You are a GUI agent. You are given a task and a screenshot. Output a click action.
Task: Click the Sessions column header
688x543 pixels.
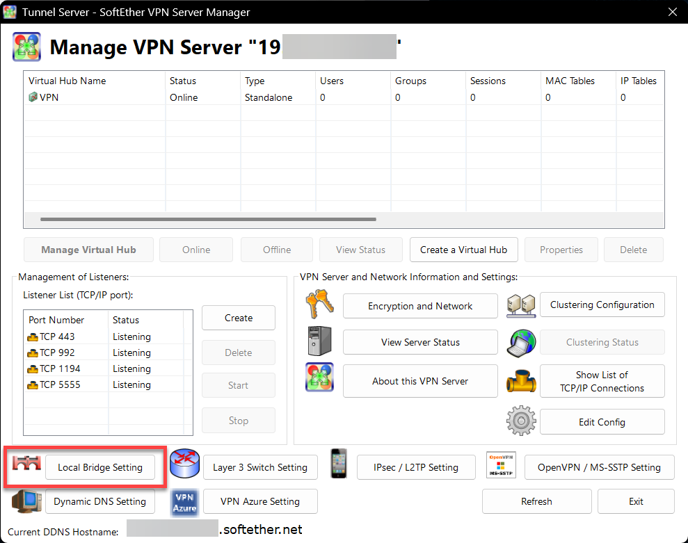click(x=503, y=81)
